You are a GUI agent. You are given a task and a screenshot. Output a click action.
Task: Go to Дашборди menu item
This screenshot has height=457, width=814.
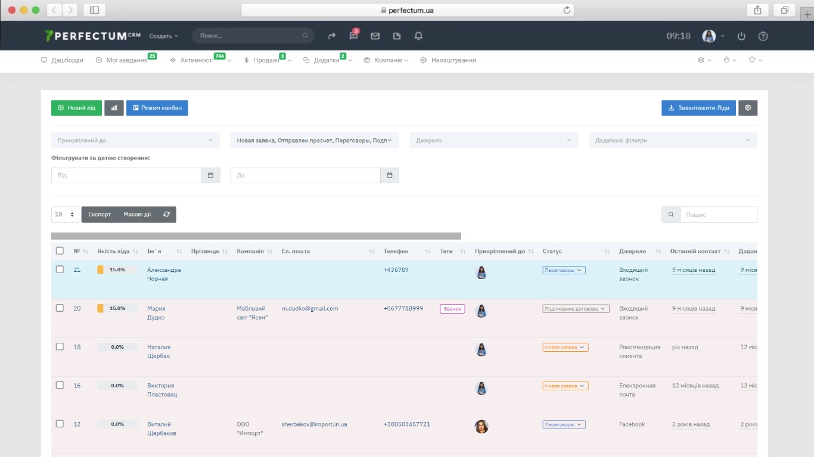(62, 60)
